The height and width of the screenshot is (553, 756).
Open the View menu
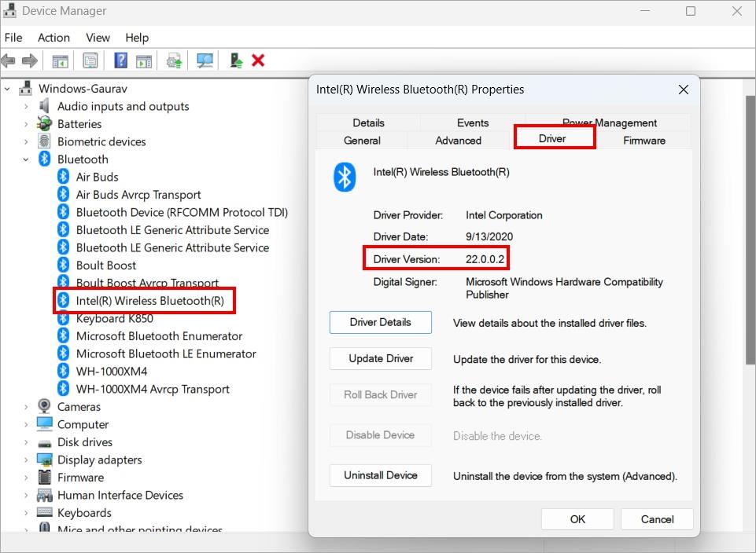tap(98, 38)
